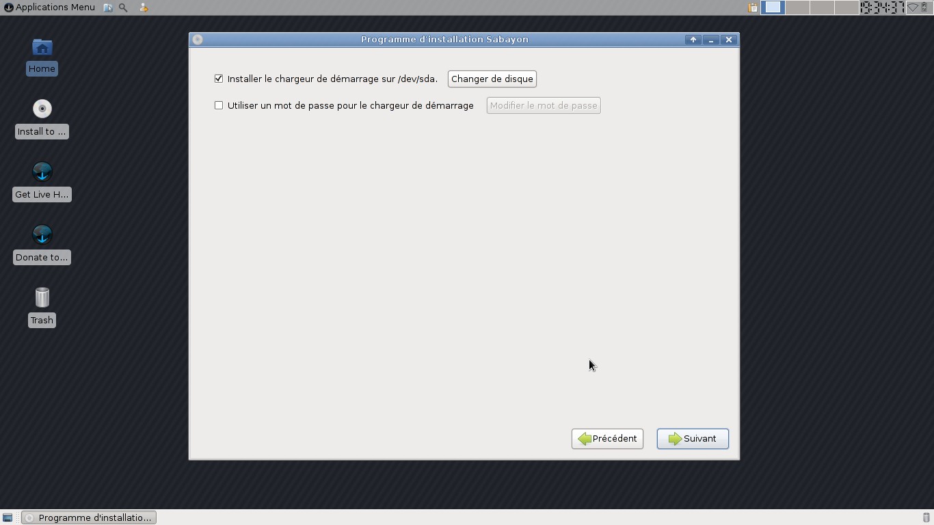Select the first active workspace
Image resolution: width=934 pixels, height=525 pixels.
coord(773,8)
